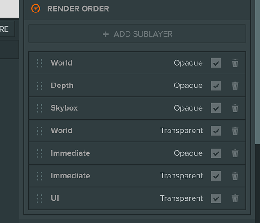Screen dimensions: 260x223
Task: Delete the Depth Opaque sublayer
Action: [235, 86]
